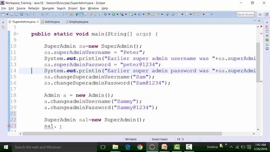Click the "Smart Insert" status bar entry
Viewport: 270px width, 152px height.
[159, 139]
